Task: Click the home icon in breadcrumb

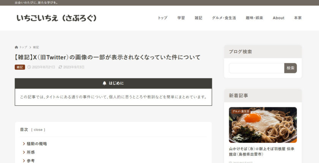Action: [x=16, y=47]
